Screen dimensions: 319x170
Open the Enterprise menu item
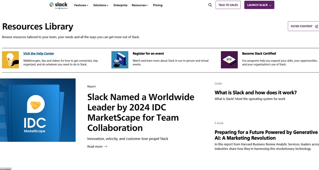pos(121,5)
